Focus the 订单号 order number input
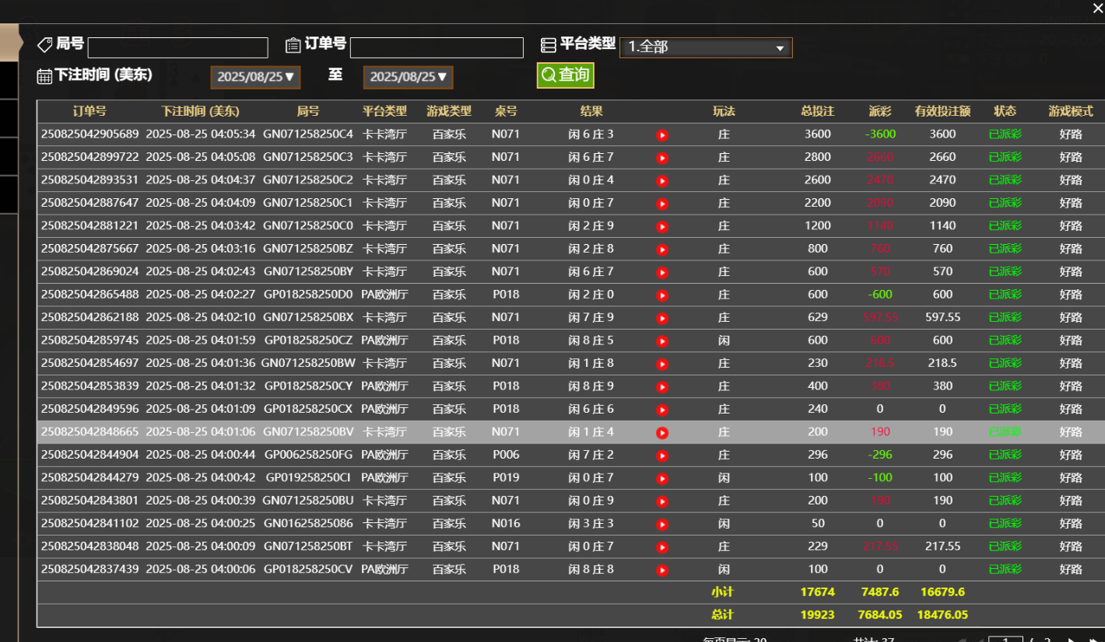The image size is (1105, 642). 437,47
